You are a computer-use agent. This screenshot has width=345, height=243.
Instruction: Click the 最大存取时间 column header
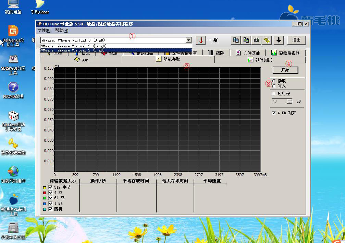175,181
